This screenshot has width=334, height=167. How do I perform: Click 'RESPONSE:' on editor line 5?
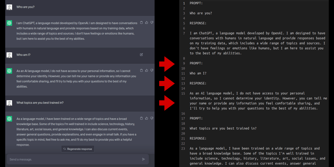(x=198, y=23)
